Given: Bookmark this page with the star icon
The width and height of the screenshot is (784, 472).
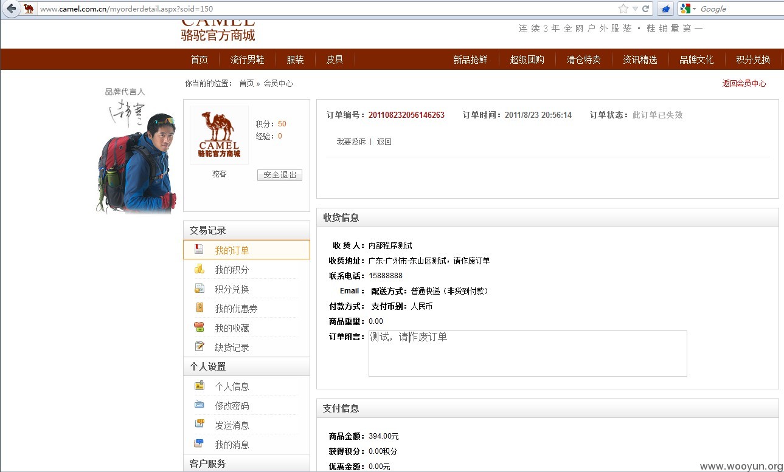Looking at the screenshot, I should [623, 9].
